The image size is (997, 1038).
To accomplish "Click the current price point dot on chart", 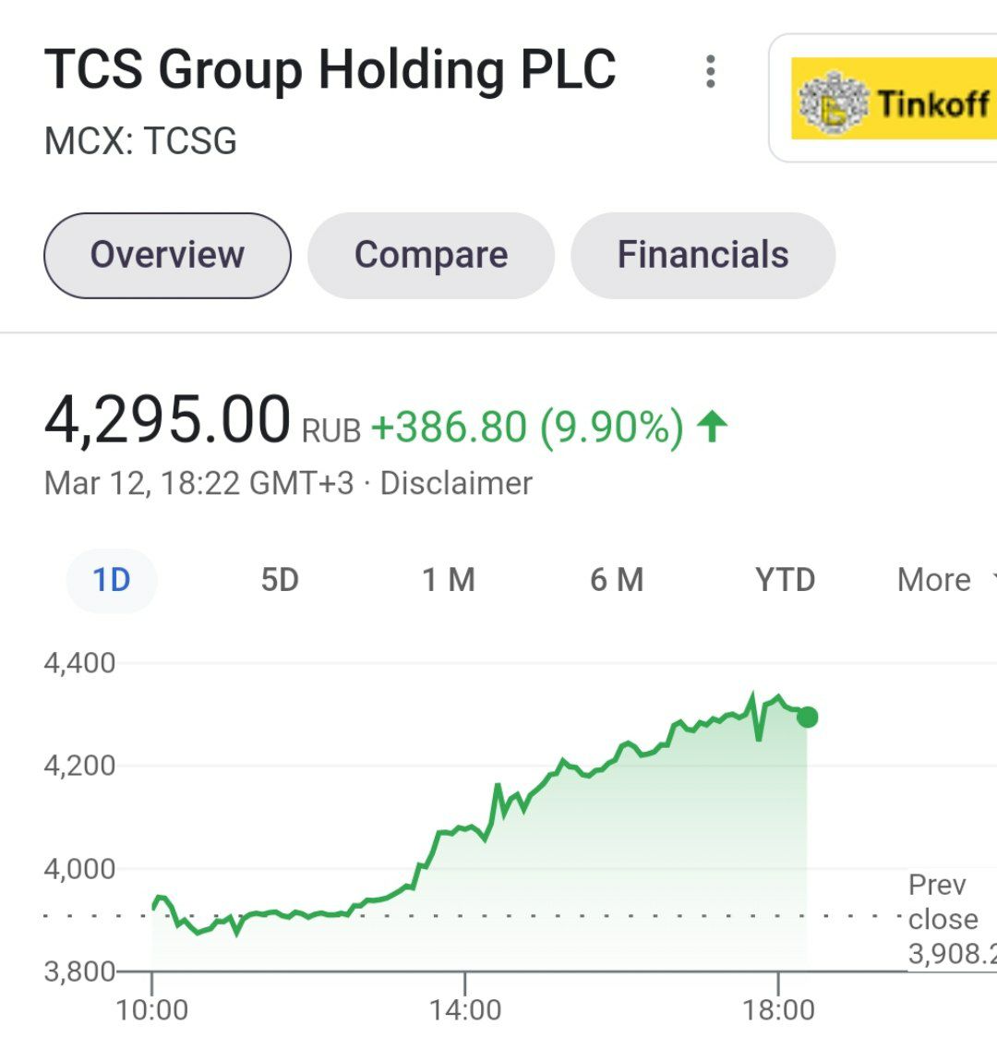I will coord(806,716).
